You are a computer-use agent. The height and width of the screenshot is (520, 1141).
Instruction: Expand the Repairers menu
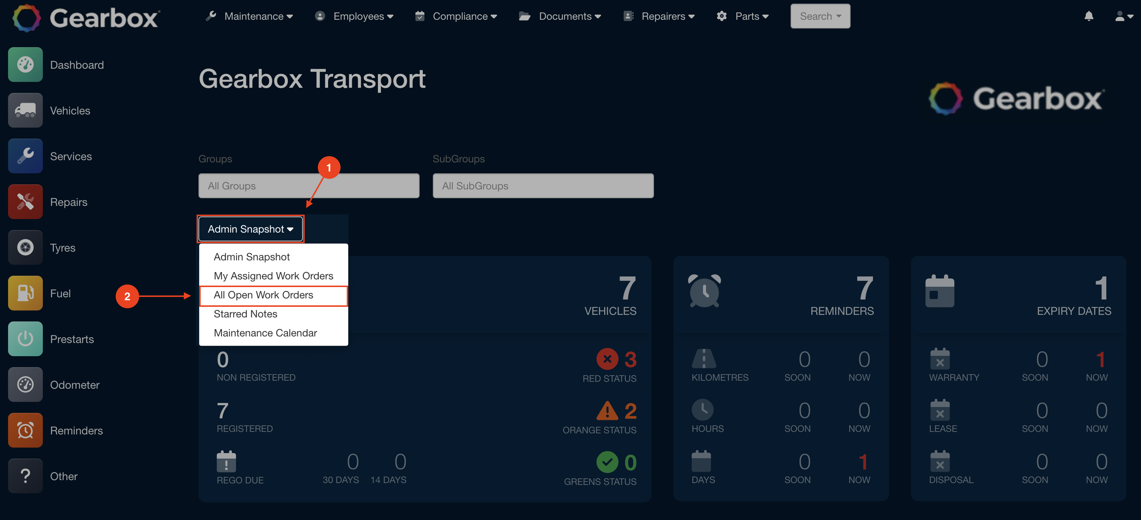coord(659,16)
